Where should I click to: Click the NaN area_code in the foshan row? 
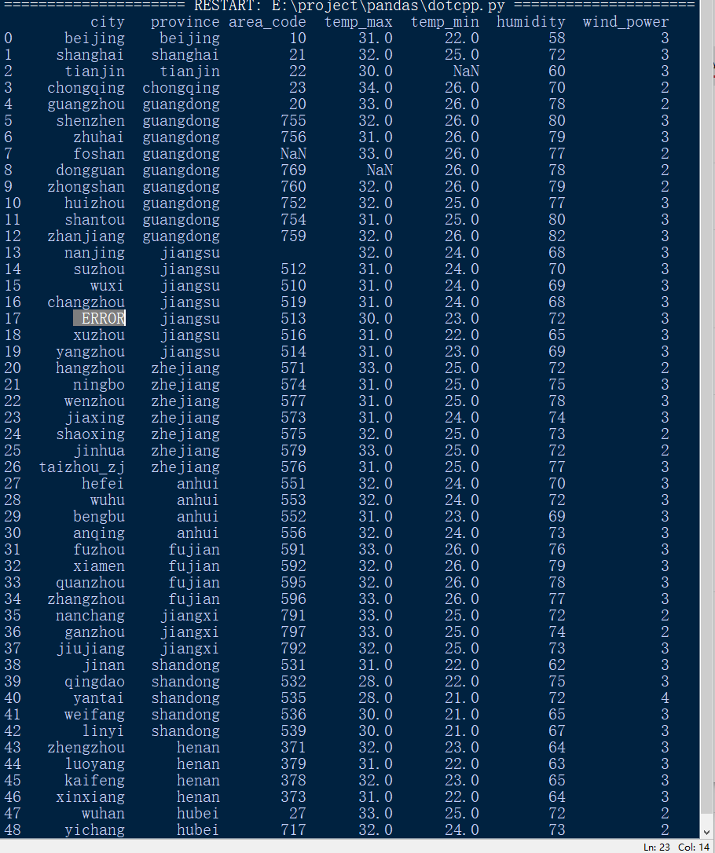pyautogui.click(x=293, y=154)
